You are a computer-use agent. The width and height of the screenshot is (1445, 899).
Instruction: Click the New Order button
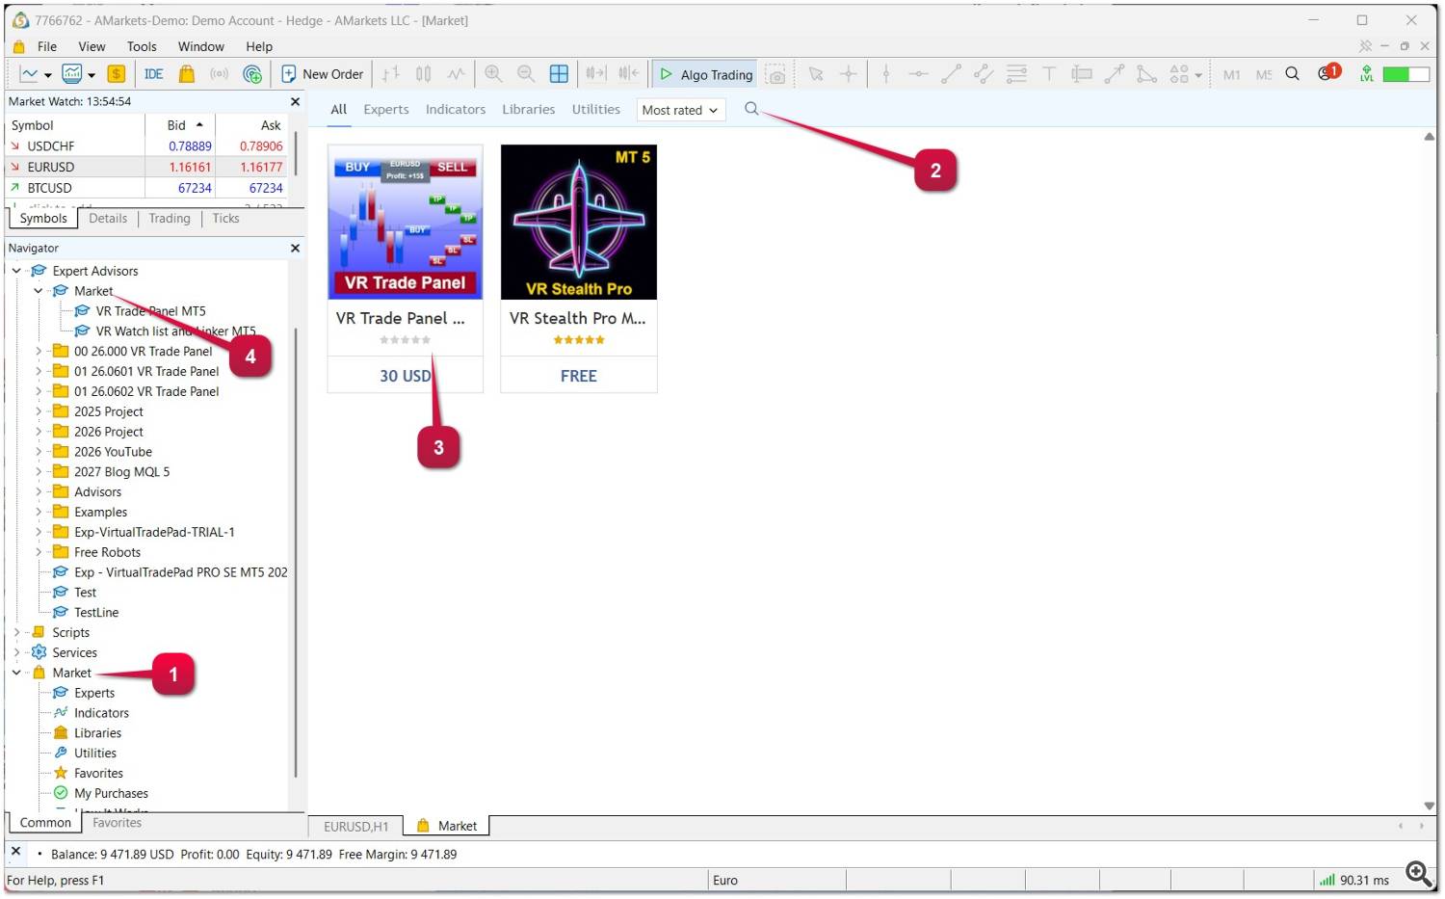(x=323, y=74)
